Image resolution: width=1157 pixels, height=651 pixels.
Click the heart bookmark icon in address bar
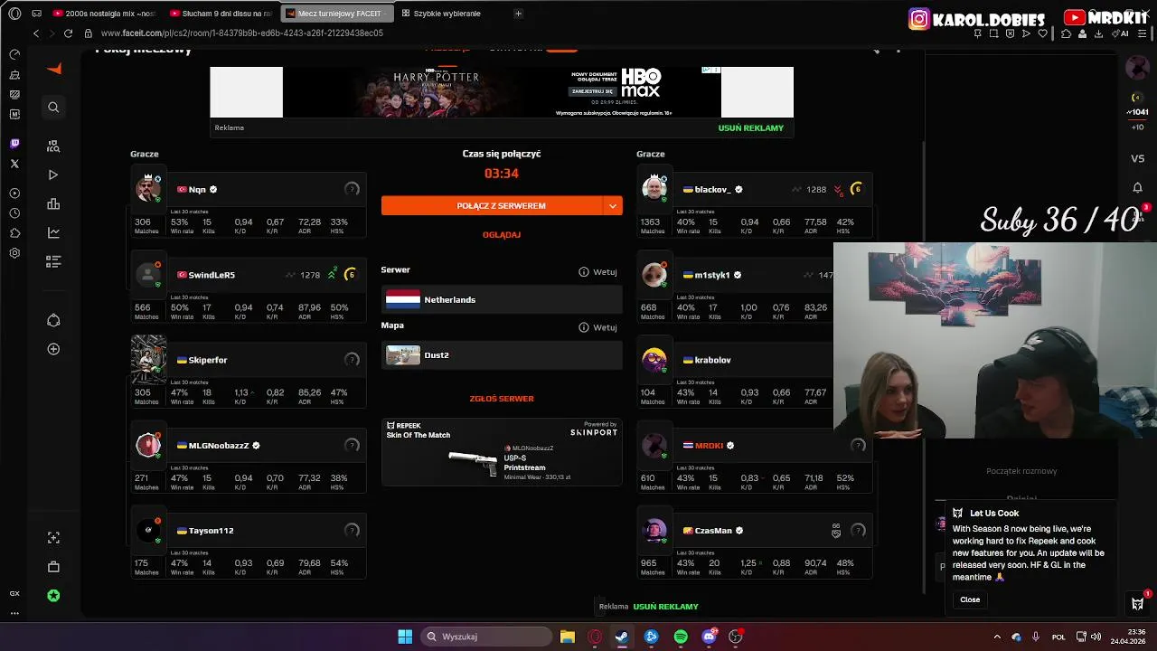1042,33
